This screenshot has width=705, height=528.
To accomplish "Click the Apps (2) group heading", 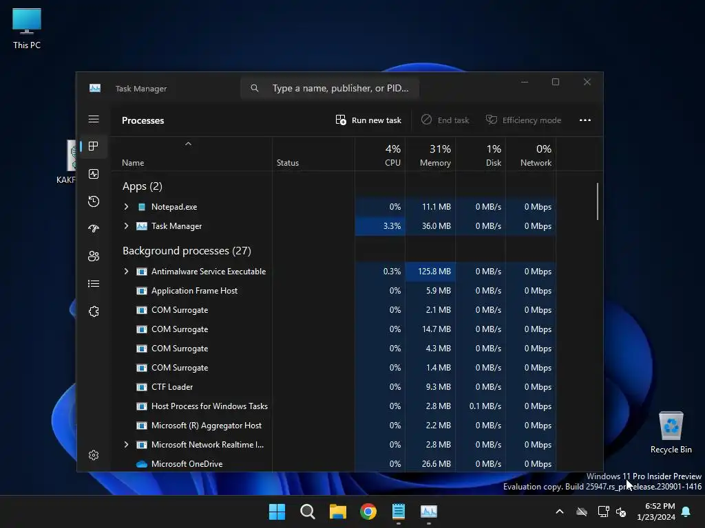I will click(143, 186).
